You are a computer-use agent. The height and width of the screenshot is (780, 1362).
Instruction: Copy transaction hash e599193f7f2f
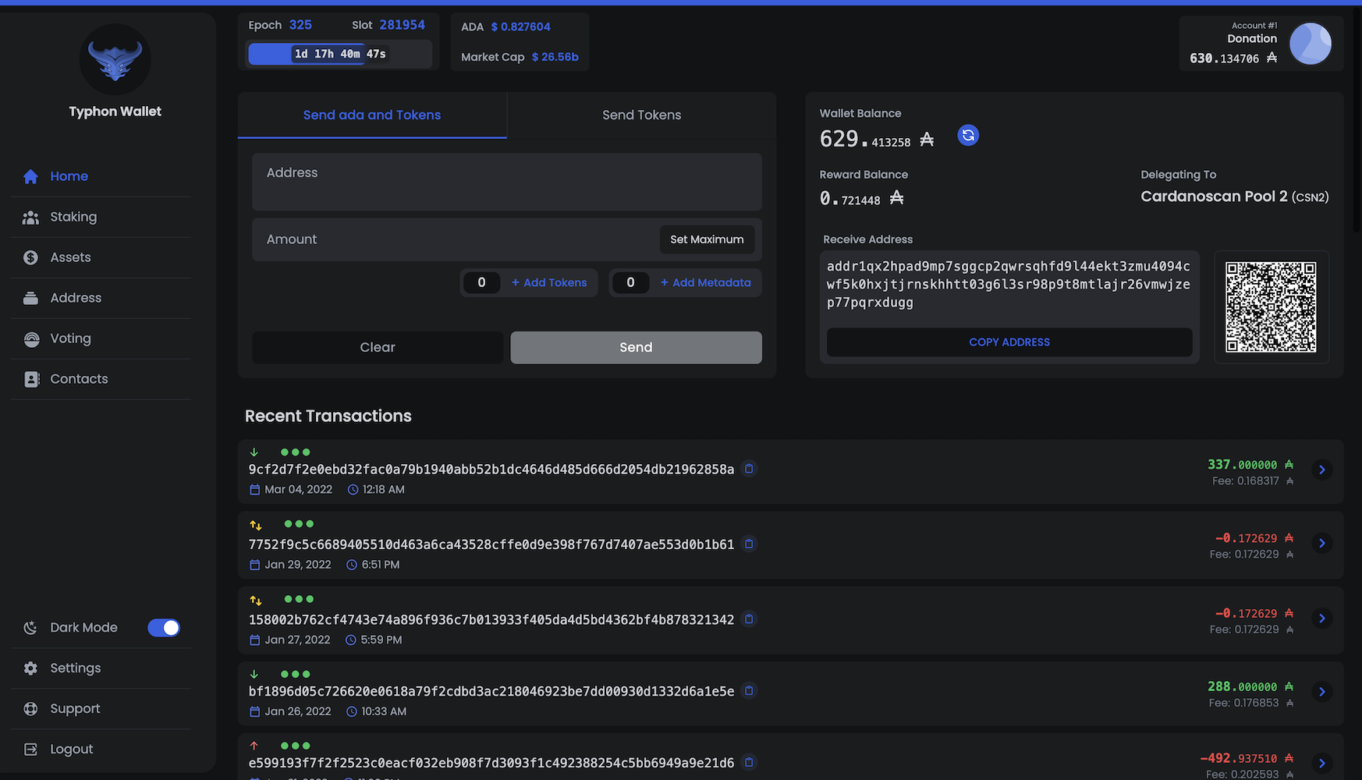[749, 762]
